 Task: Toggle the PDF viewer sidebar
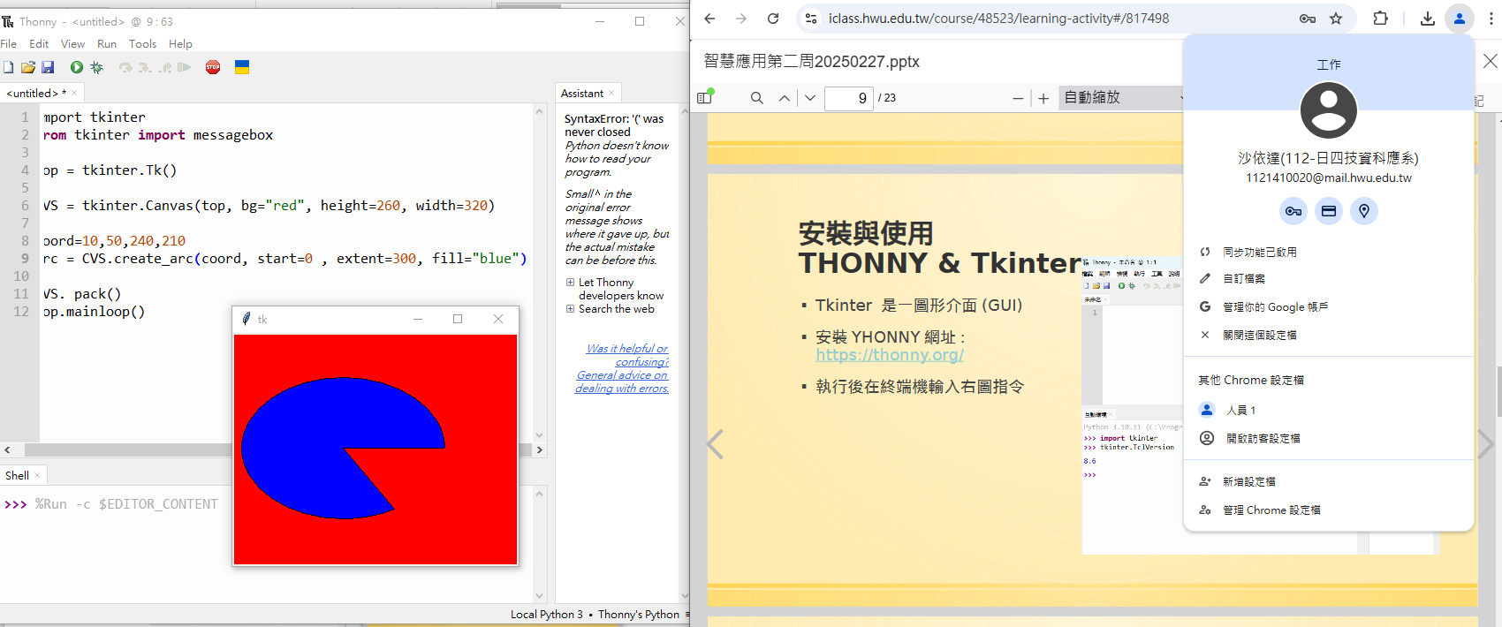point(704,98)
